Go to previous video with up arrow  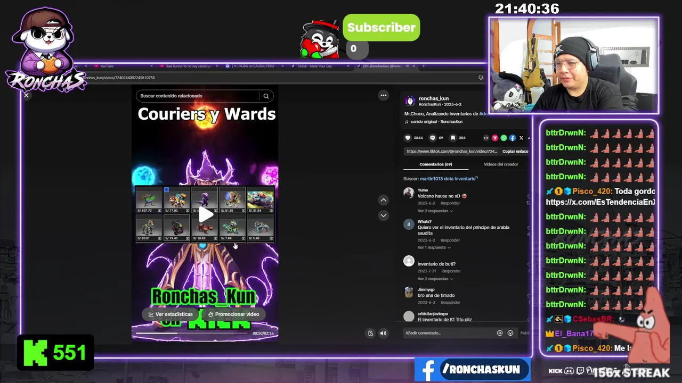tap(383, 200)
